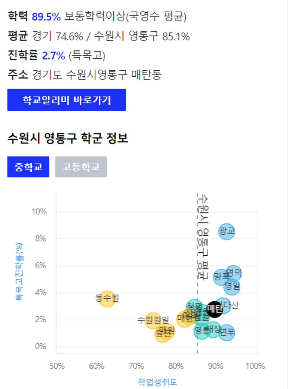
Task: Select the 다산 blue bubble
Action: coord(223,306)
